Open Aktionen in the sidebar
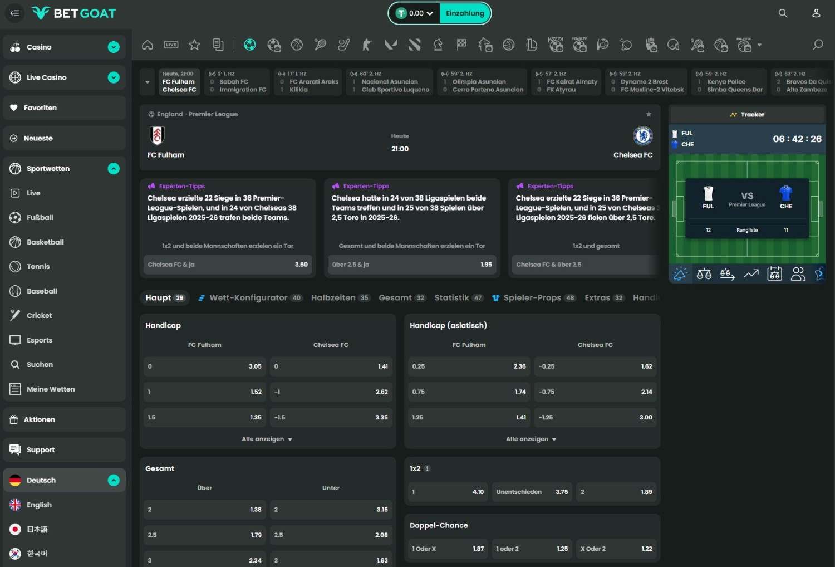 pos(65,419)
